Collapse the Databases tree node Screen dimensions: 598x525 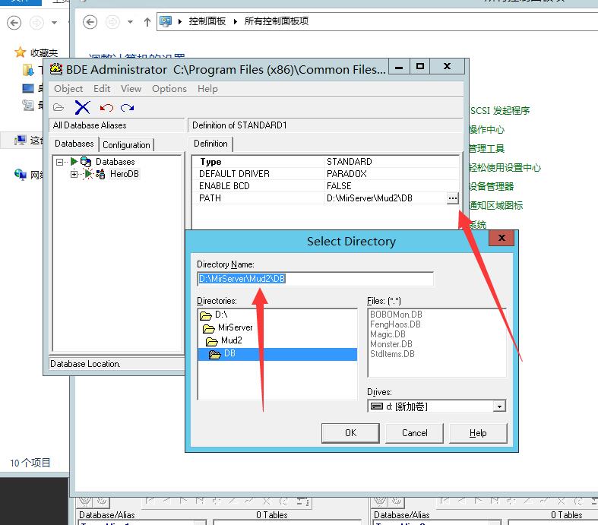point(59,162)
